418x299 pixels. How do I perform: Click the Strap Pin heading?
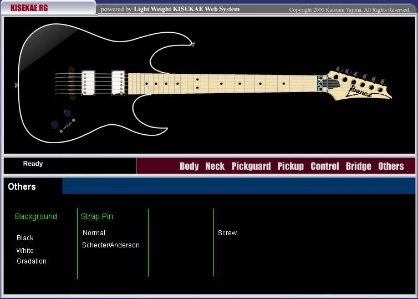(97, 216)
